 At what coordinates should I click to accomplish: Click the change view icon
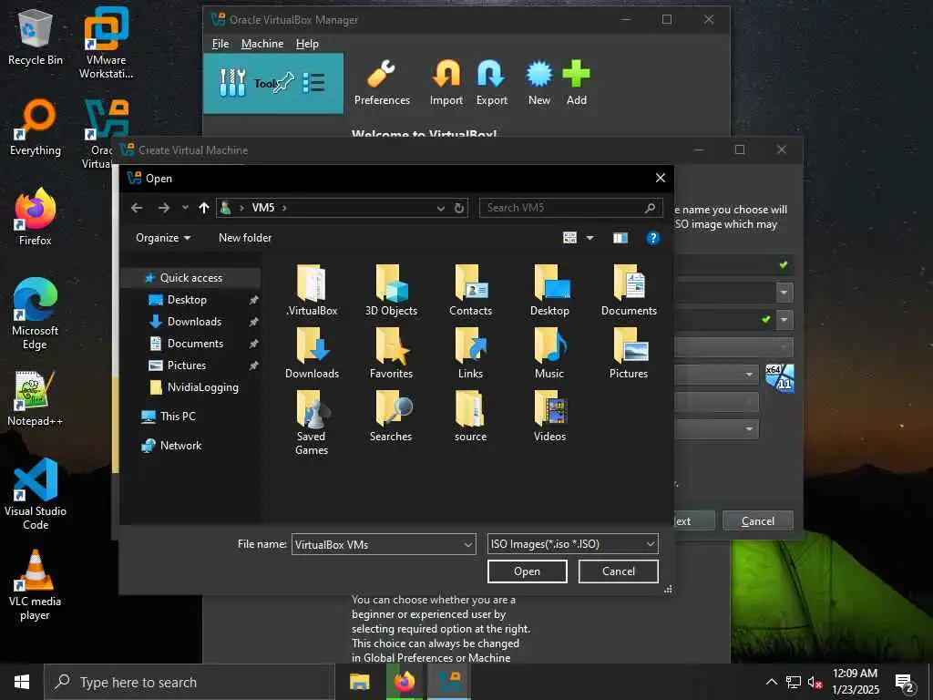(569, 238)
